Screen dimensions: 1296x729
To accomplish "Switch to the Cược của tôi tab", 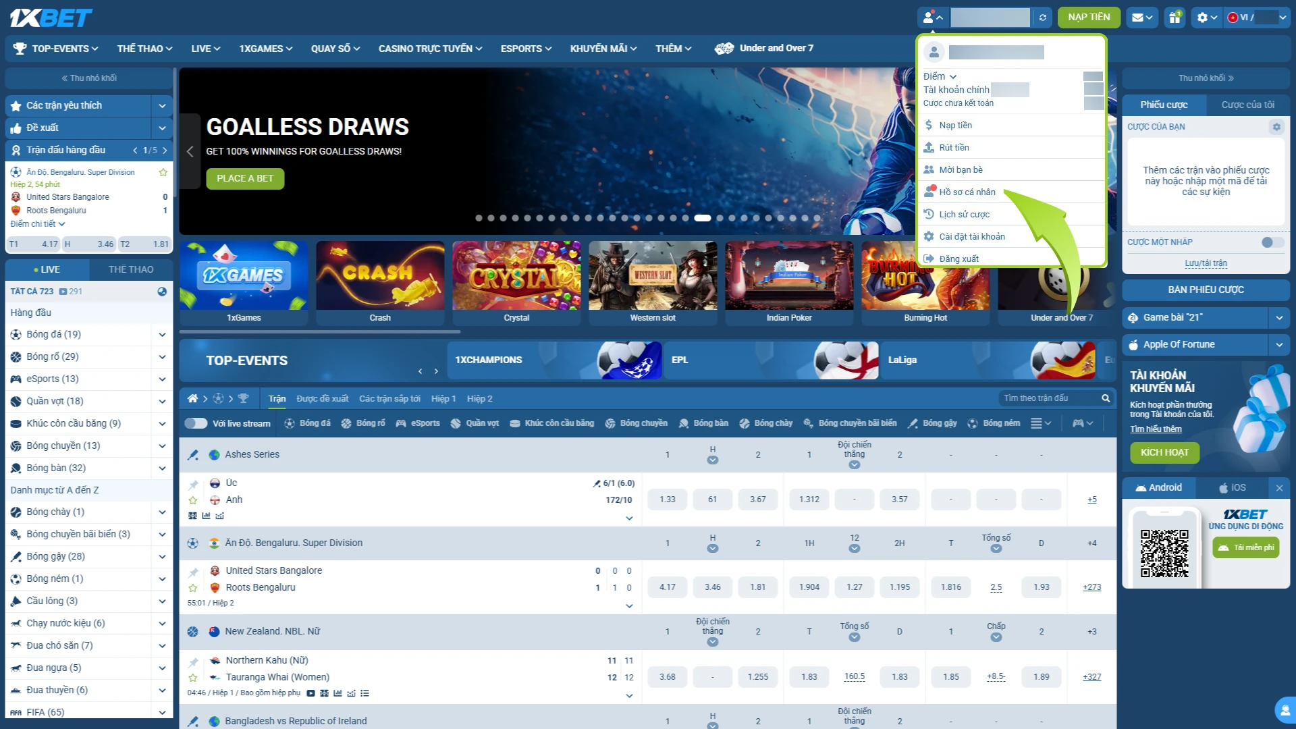I will coord(1248,105).
